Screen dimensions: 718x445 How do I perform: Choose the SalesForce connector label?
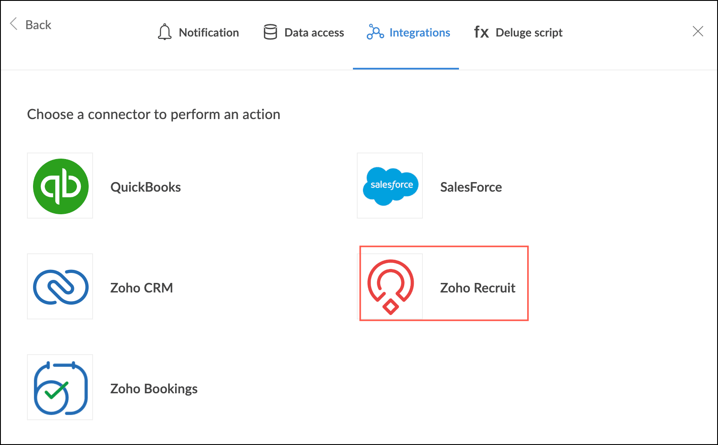[x=471, y=187]
